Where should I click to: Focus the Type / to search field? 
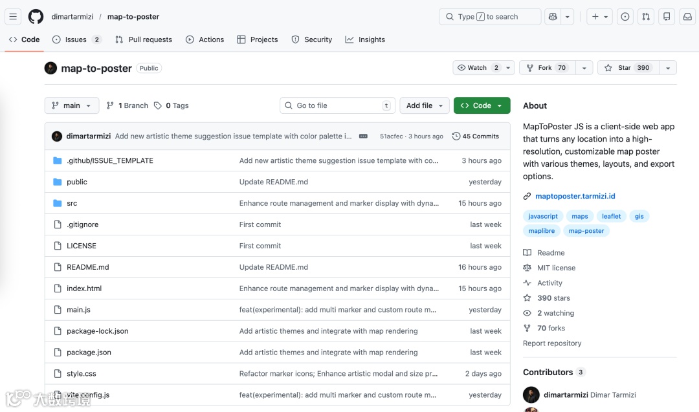coord(490,16)
